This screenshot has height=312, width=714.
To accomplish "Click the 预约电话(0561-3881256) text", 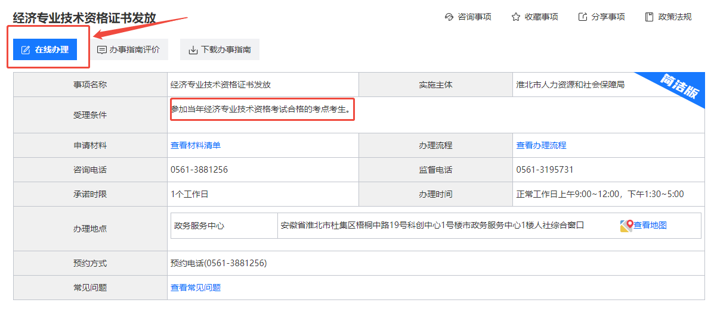I will click(x=218, y=263).
